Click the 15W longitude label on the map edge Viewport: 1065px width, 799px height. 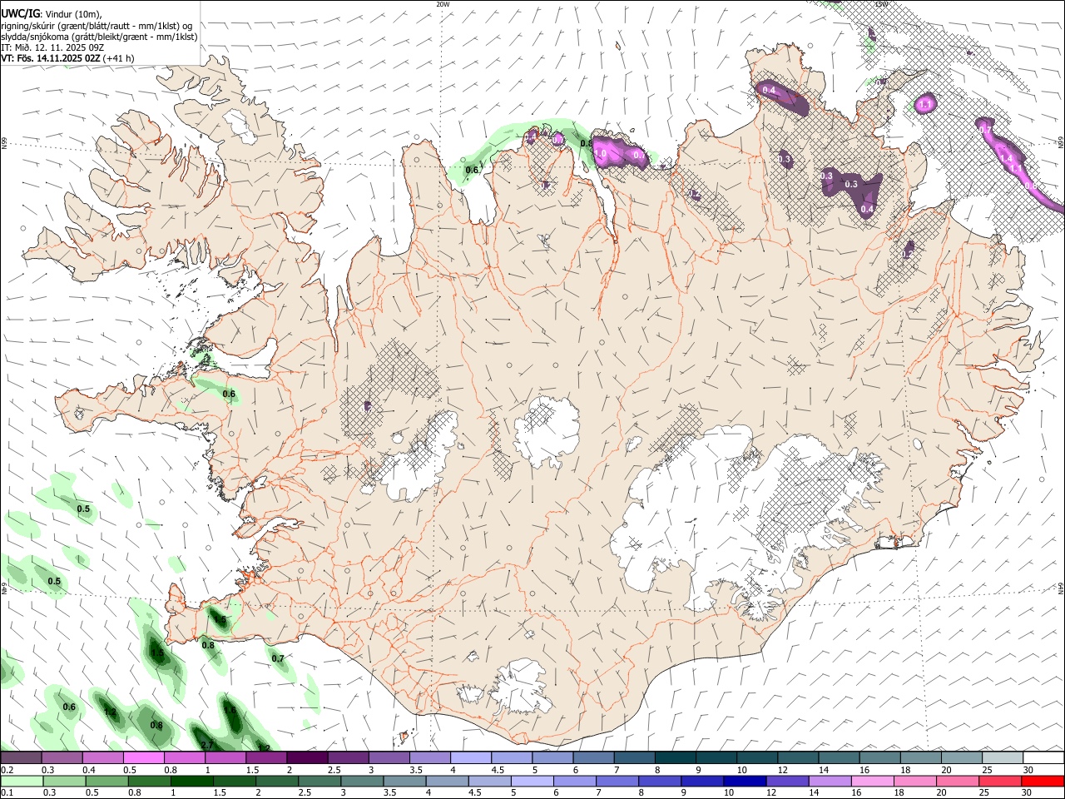[881, 3]
